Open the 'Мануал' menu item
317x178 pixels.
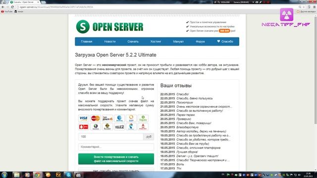178,42
